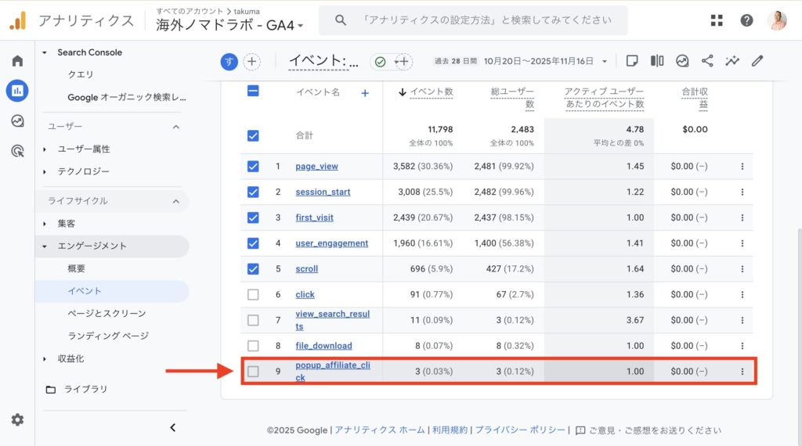Open the Google apps grid icon
The width and height of the screenshot is (802, 446).
tap(717, 20)
